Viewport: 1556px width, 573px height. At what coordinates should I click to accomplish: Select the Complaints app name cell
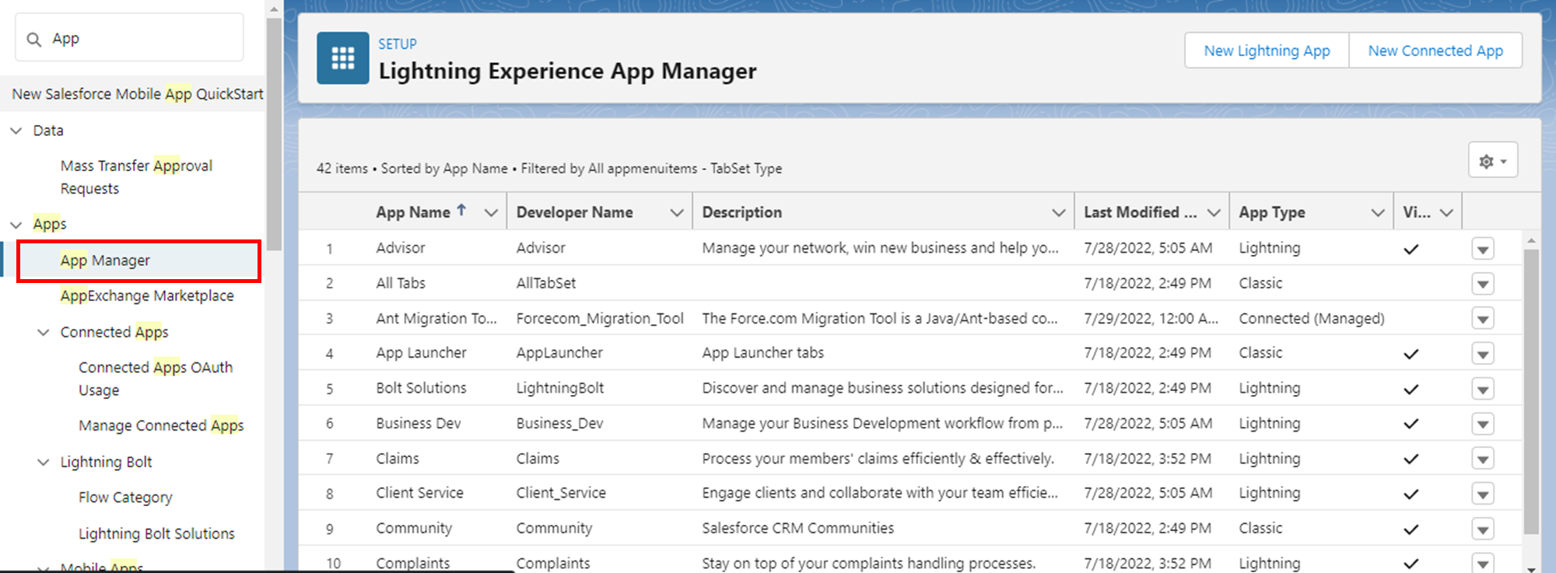412,563
